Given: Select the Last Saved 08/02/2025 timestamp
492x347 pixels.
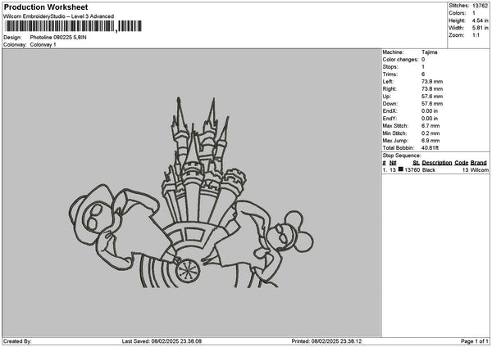Looking at the screenshot, I should 162,341.
